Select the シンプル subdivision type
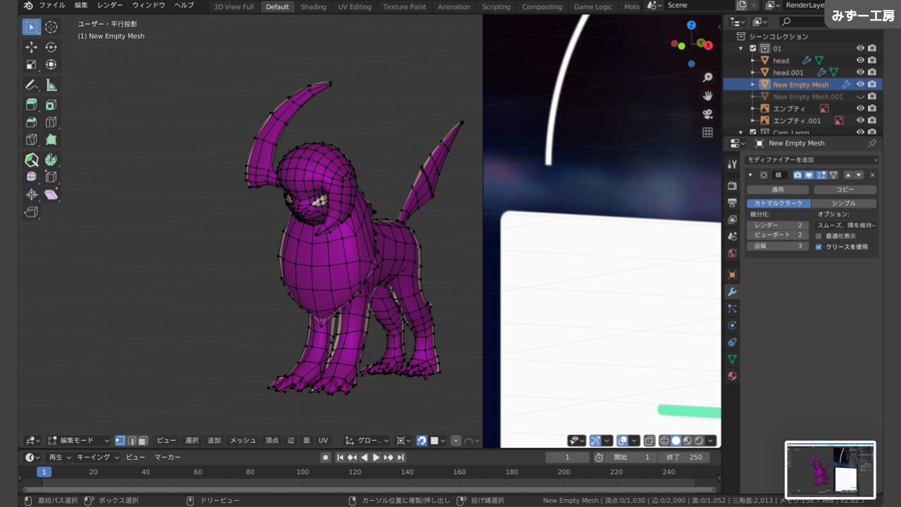The height and width of the screenshot is (507, 901). pos(844,204)
